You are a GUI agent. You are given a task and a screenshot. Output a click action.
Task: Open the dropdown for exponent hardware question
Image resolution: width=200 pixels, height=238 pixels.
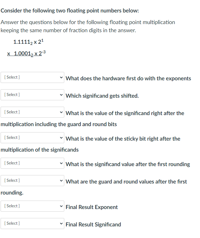tap(32, 77)
